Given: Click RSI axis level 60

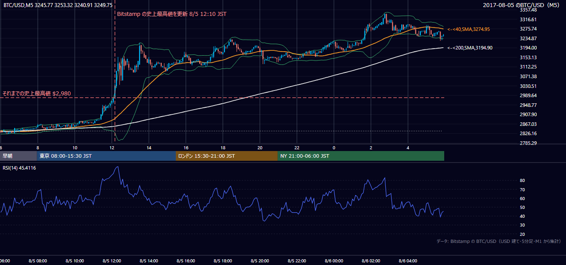Looking at the screenshot, I should pyautogui.click(x=522, y=198).
